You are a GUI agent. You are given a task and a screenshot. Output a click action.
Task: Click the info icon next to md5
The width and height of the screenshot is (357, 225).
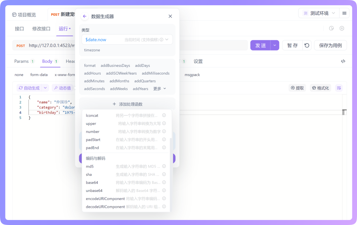164,166
